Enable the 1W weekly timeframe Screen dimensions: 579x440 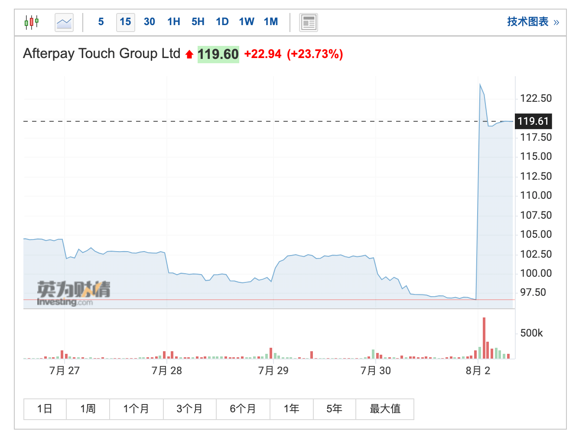246,22
